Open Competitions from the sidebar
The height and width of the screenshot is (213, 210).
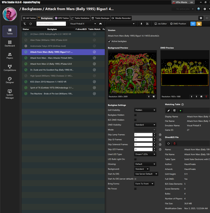tap(10, 68)
